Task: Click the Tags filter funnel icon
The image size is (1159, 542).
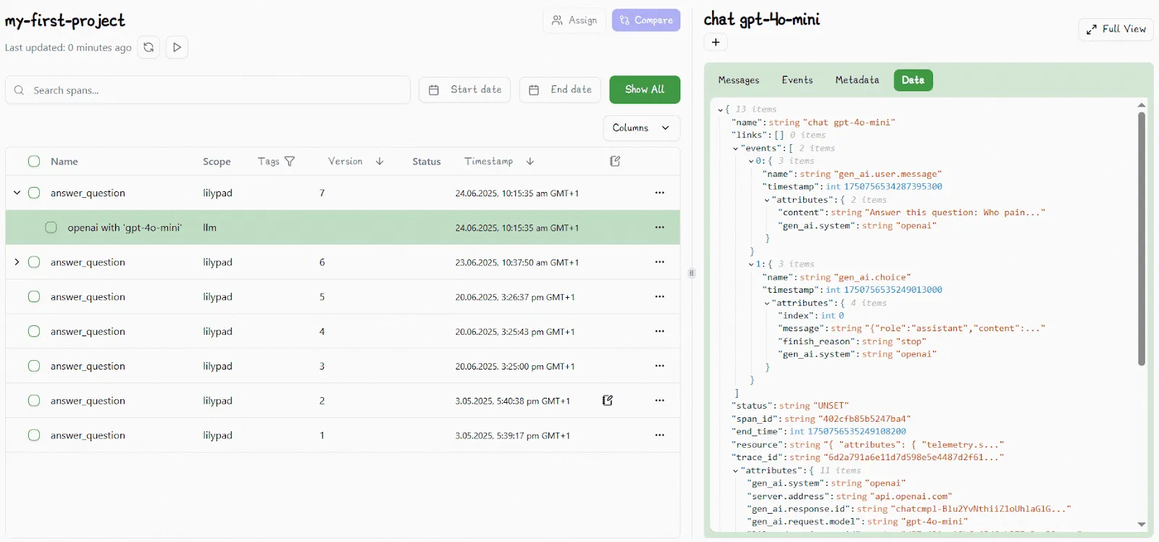Action: (x=290, y=162)
